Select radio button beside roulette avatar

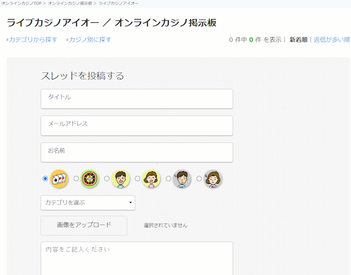click(76, 179)
